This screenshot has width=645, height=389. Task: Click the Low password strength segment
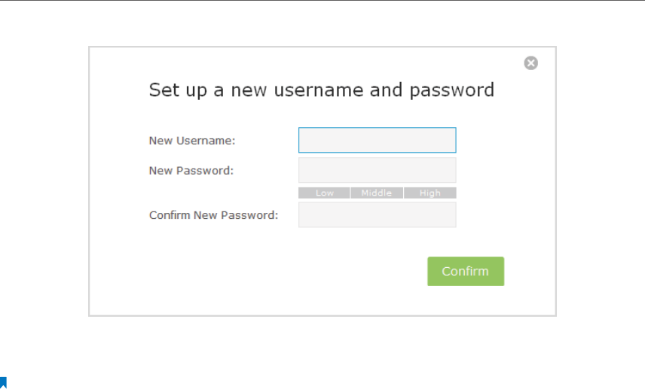[324, 193]
